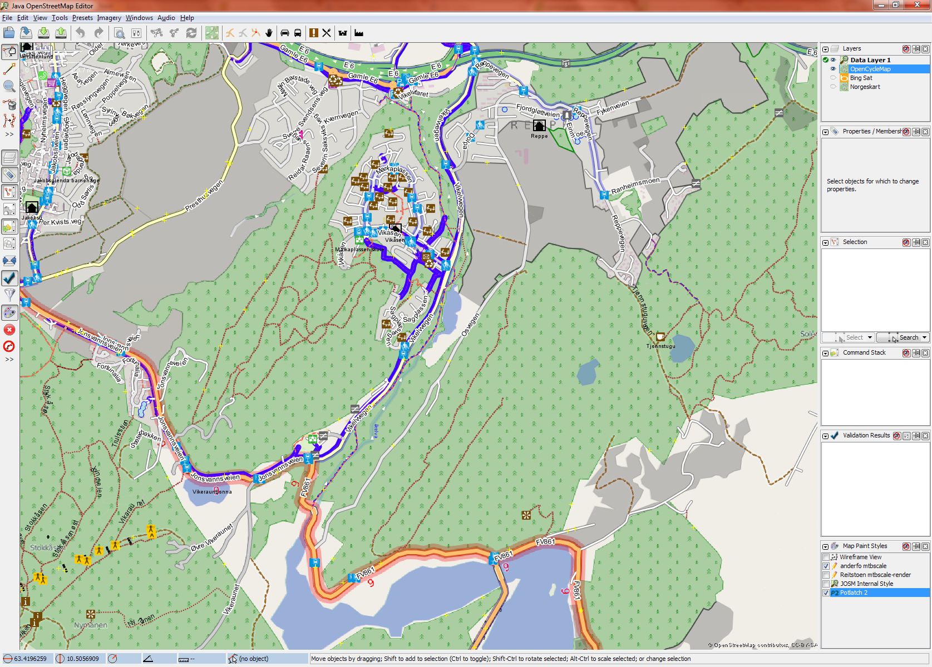Click the factory preset icon
Viewport: 932px width, 667px height.
359,33
